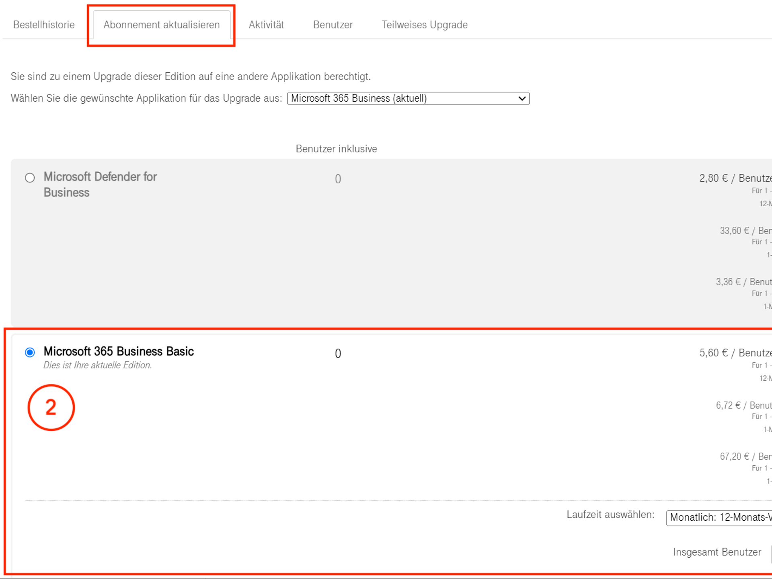The image size is (772, 579).
Task: Click the Microsoft 365 Business Basic title
Action: [119, 351]
